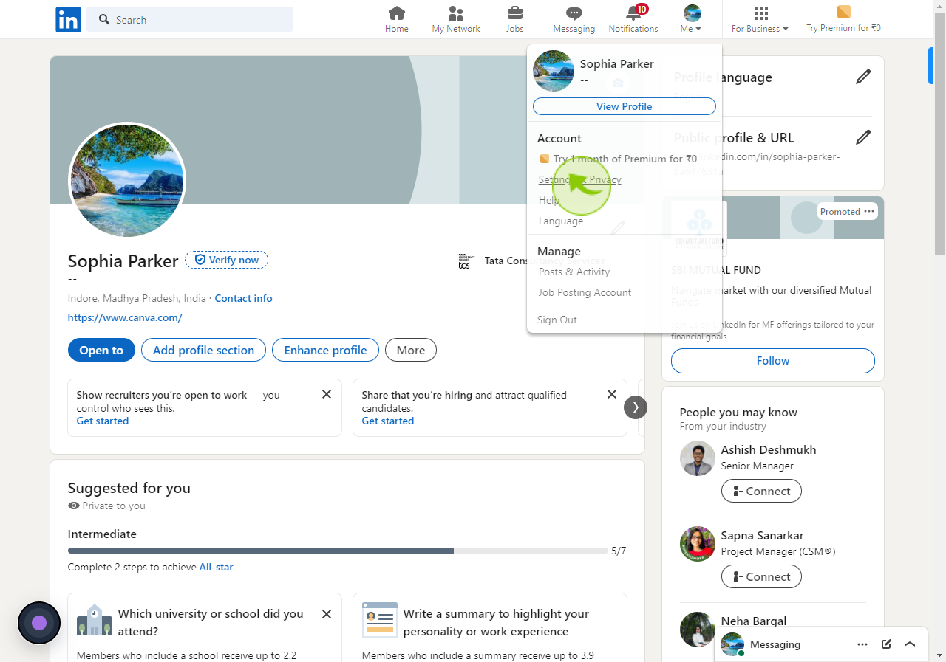Edit Profile language pencil icon

tap(863, 77)
